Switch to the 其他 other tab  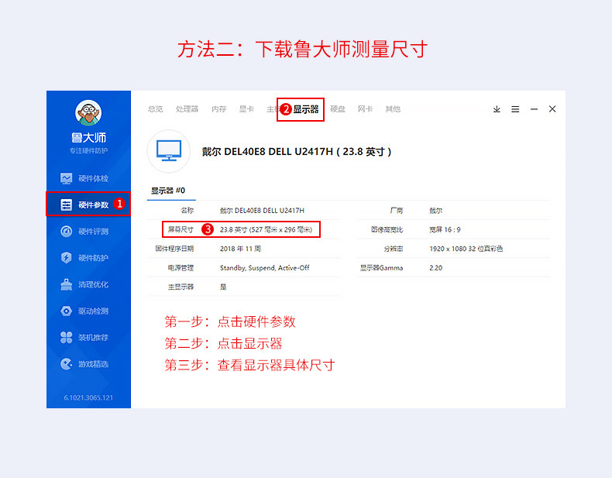pyautogui.click(x=393, y=109)
